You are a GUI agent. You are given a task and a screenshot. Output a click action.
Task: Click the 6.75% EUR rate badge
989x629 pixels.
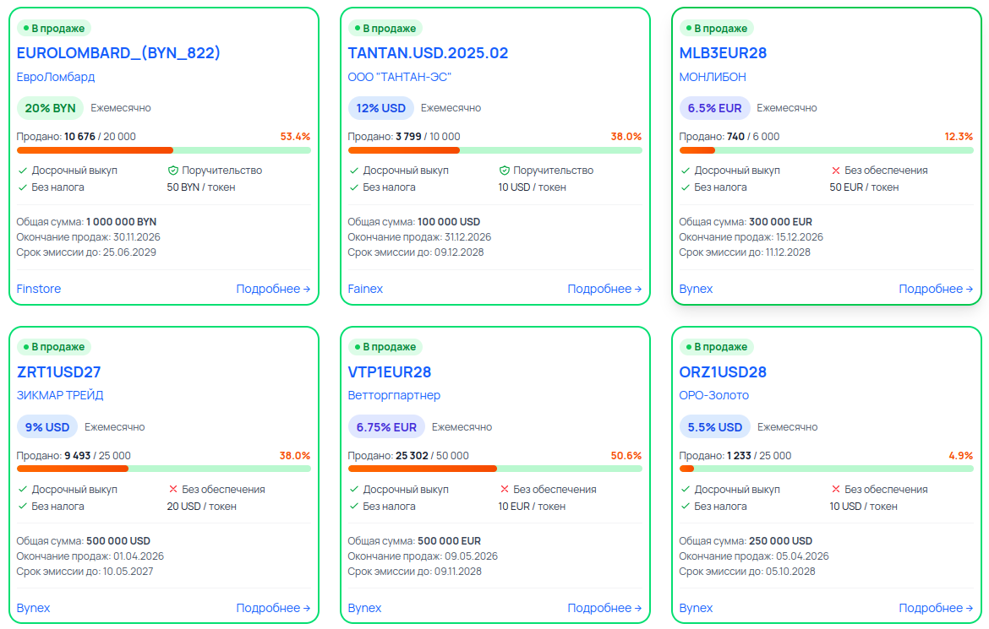click(x=386, y=427)
